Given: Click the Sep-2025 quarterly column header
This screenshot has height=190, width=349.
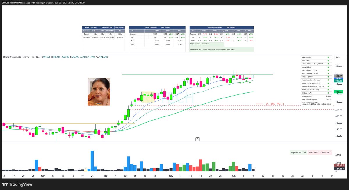Looking at the screenshot, I should pos(224,31).
